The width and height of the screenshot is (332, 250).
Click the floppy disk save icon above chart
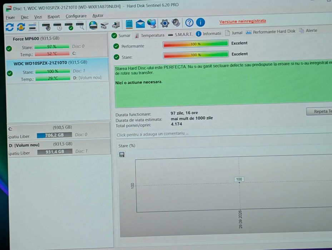(122, 155)
